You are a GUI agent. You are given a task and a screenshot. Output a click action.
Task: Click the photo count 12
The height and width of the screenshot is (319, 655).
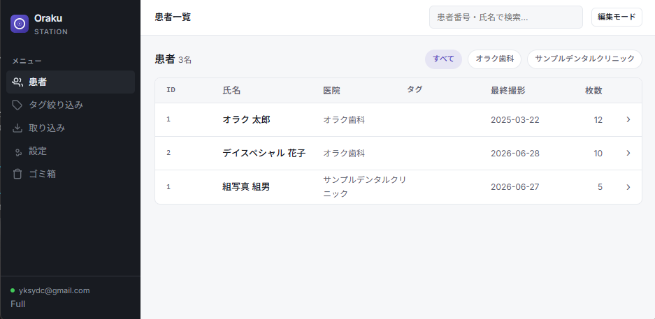(598, 120)
